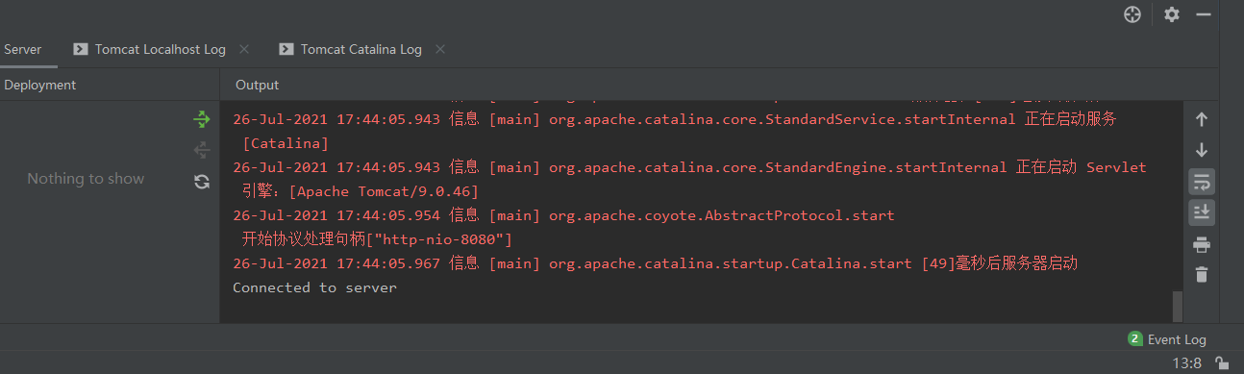Click the console vertical scrollbar thumb

[x=1178, y=307]
